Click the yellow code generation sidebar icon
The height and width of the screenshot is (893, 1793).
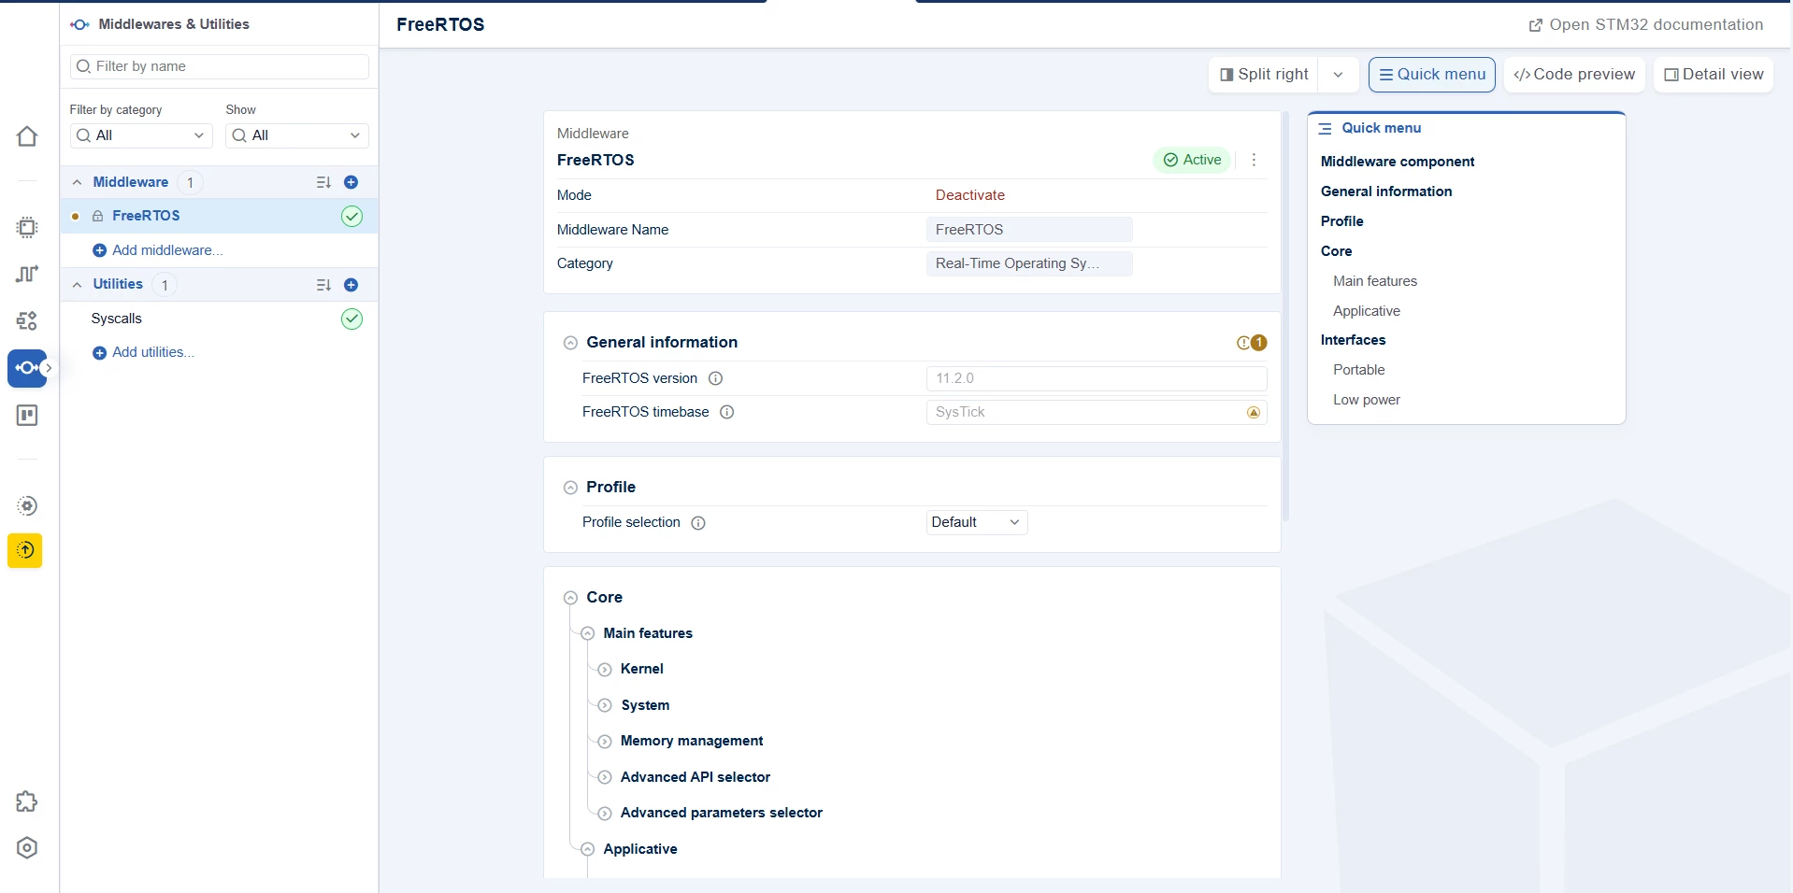[x=25, y=550]
